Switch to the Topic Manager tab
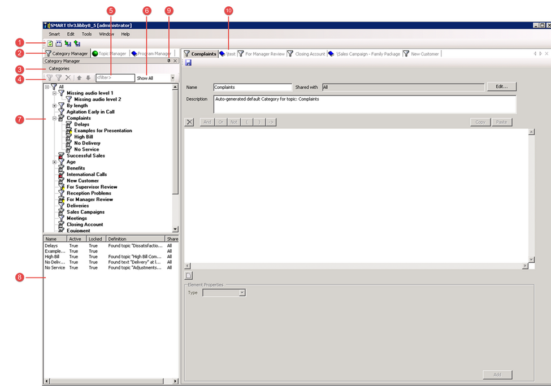551x386 pixels. pos(109,54)
